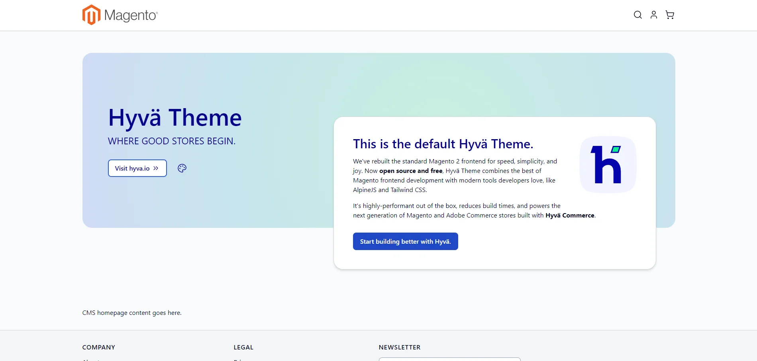Image resolution: width=757 pixels, height=361 pixels.
Task: Open the customer account icon
Action: (654, 15)
